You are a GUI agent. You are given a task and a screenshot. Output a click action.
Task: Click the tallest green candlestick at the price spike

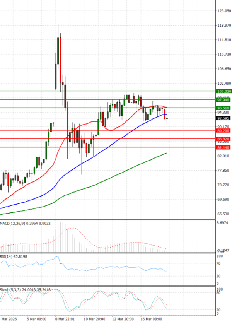coord(58,50)
